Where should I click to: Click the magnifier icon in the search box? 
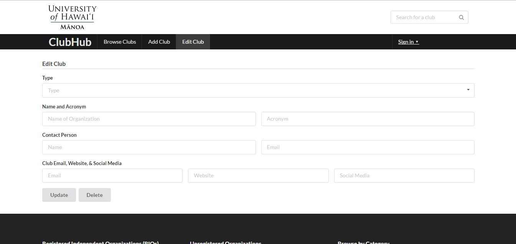(x=461, y=17)
